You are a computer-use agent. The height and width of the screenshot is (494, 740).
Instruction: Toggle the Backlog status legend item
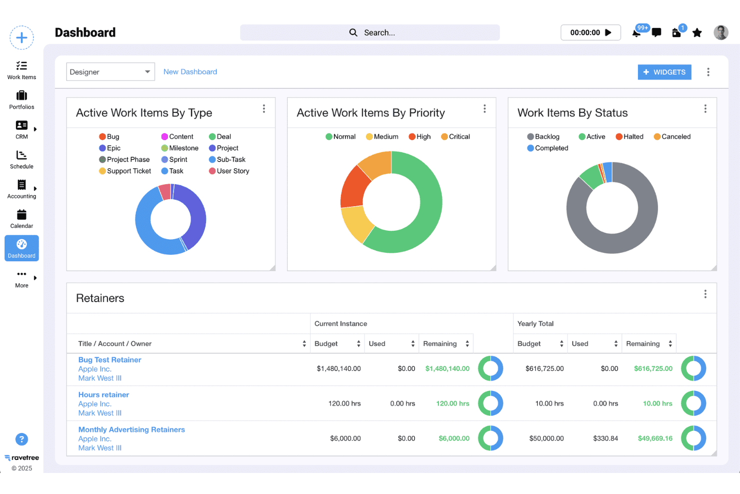543,137
